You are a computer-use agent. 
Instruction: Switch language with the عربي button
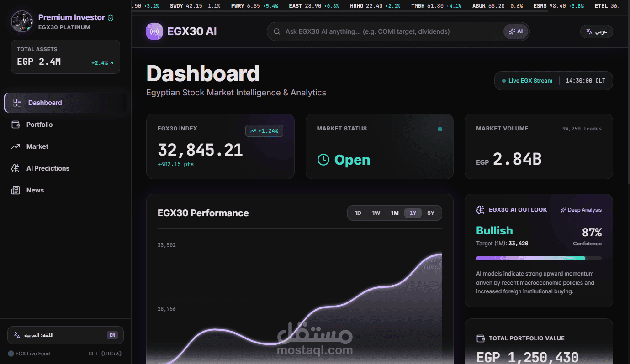click(x=597, y=31)
